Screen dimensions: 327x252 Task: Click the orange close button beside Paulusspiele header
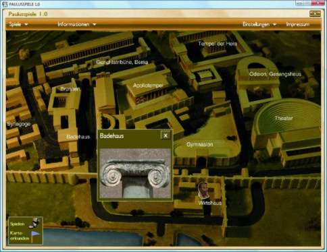point(315,14)
